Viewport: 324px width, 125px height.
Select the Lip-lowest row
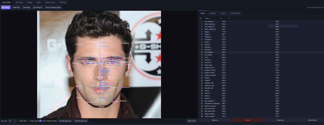[261, 55]
